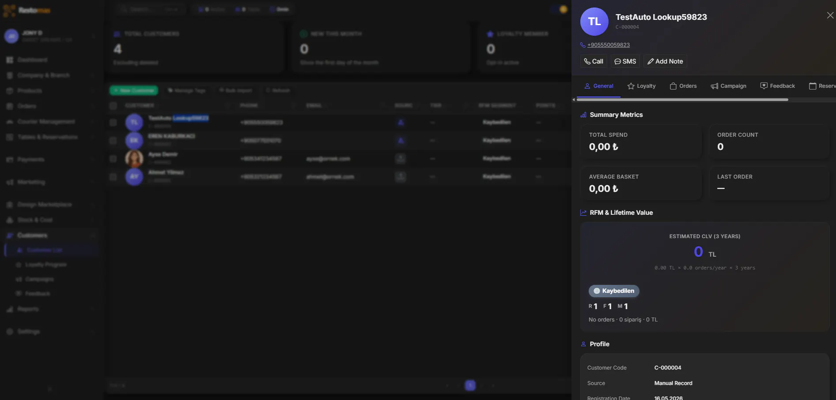Screen dimensions: 836x400
Task: Click the TL avatar in customer list row
Action: tap(134, 123)
